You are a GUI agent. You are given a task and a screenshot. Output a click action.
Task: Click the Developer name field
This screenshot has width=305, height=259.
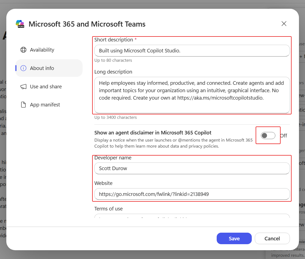click(x=192, y=168)
